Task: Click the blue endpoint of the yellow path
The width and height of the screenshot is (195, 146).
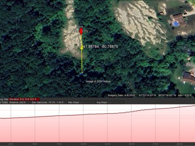Action: [82, 74]
